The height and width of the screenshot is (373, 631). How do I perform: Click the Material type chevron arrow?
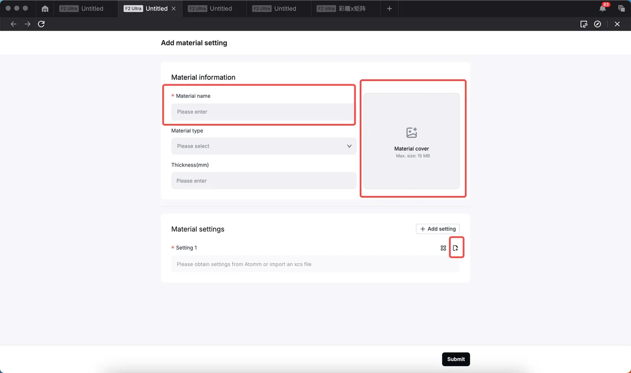tap(349, 146)
